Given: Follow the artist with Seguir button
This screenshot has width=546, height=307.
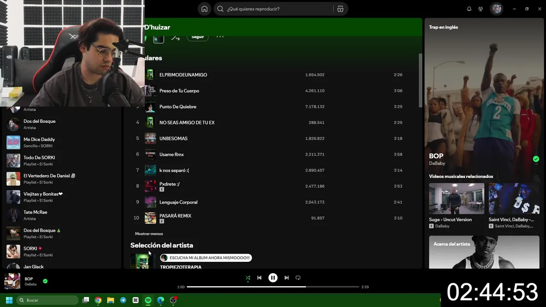Looking at the screenshot, I should point(197,37).
